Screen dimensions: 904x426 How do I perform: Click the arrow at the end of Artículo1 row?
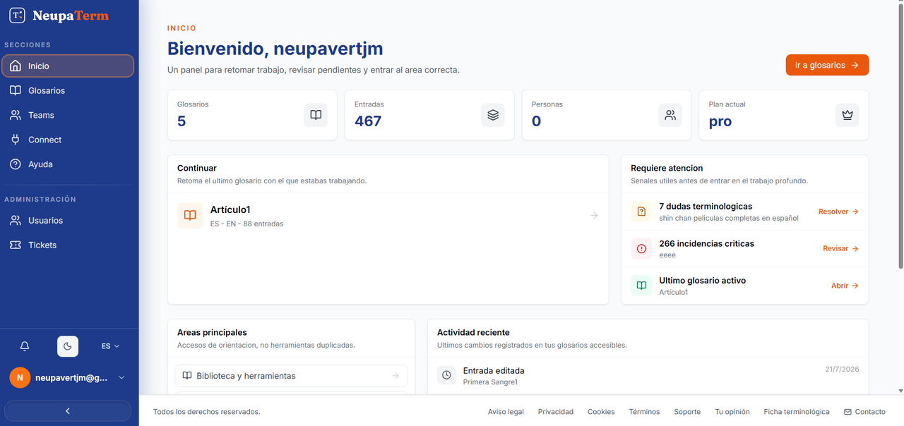click(x=594, y=216)
